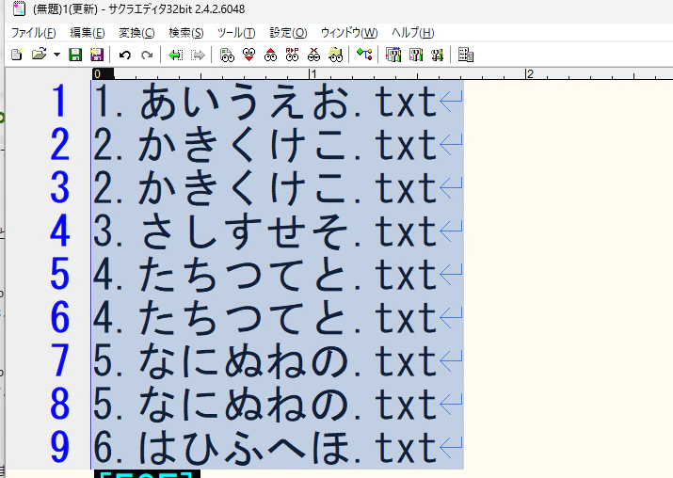Viewport: 673px width, 478px height.
Task: Jump back with the green left arrow icon
Action: 176,55
